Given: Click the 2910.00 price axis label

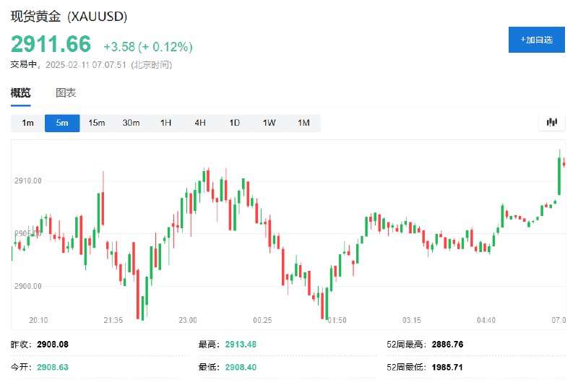Looking at the screenshot, I should [x=28, y=181].
